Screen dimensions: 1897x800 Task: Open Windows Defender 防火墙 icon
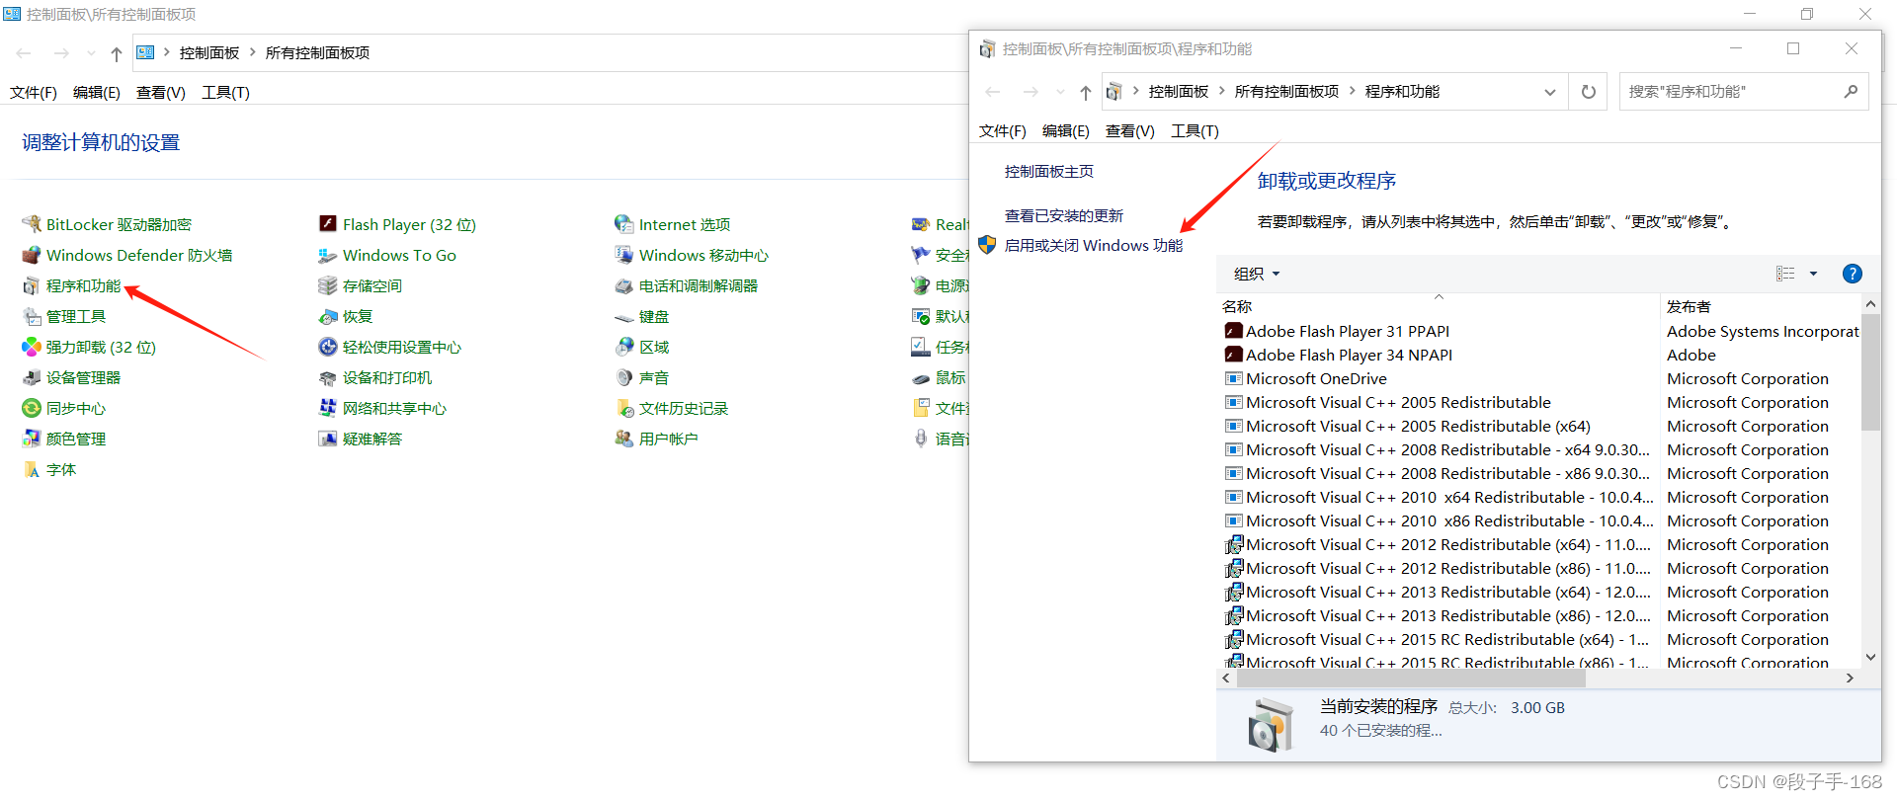tap(32, 255)
